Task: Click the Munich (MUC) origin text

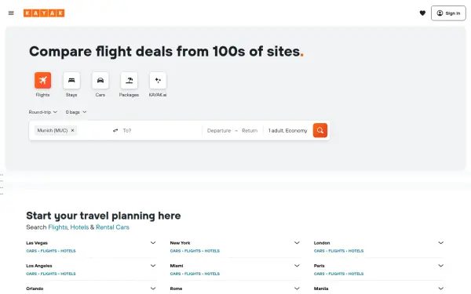Action: tap(53, 130)
